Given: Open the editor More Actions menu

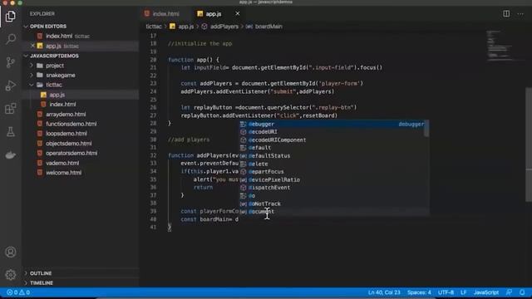Looking at the screenshot, I should click(520, 14).
